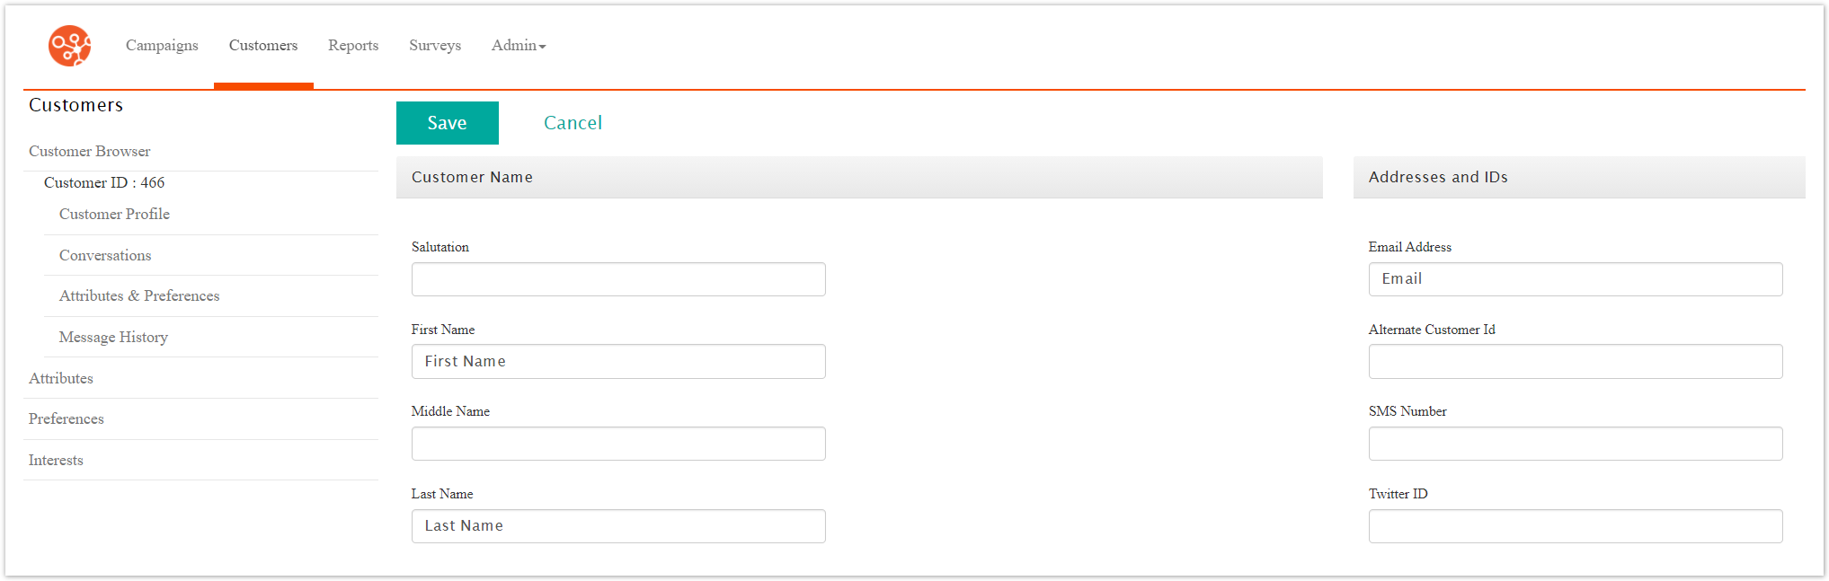Image resolution: width=1829 pixels, height=581 pixels.
Task: Switch to the Reports tab
Action: [x=352, y=45]
